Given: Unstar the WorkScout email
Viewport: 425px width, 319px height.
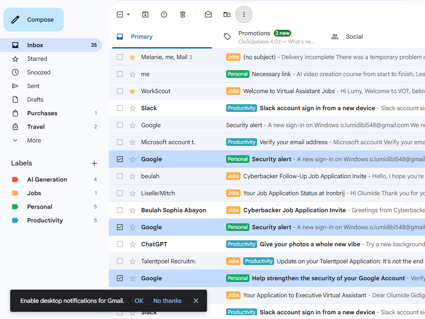Looking at the screenshot, I should click(x=132, y=91).
